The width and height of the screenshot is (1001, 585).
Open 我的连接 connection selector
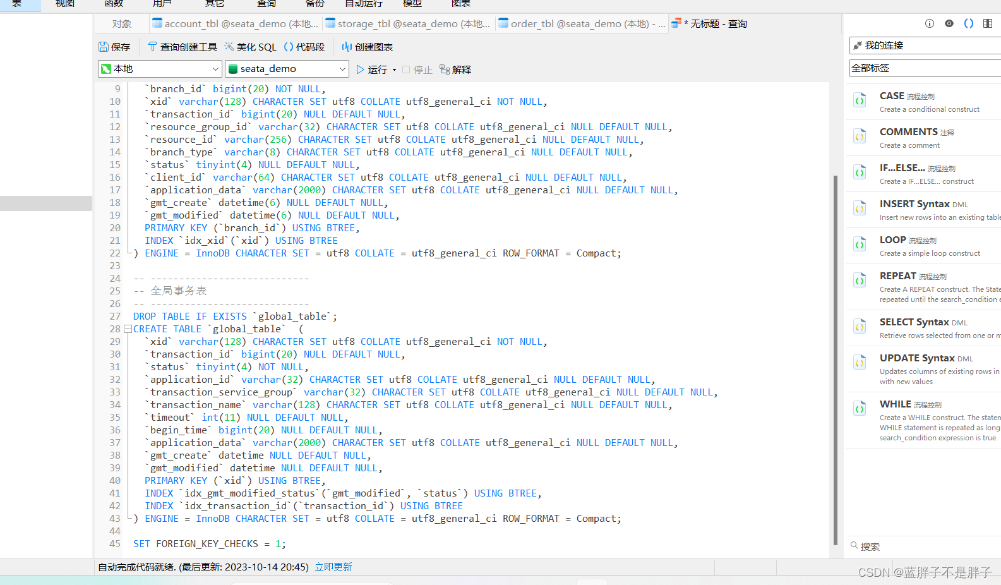coord(925,45)
